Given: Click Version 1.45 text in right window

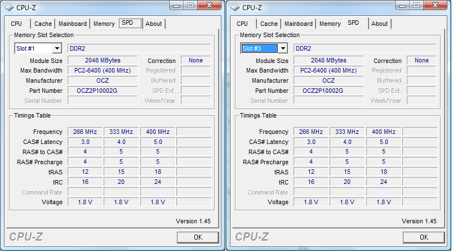Looking at the screenshot, I should [419, 221].
